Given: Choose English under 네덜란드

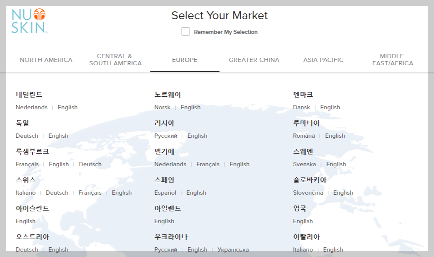Looking at the screenshot, I should click(67, 107).
